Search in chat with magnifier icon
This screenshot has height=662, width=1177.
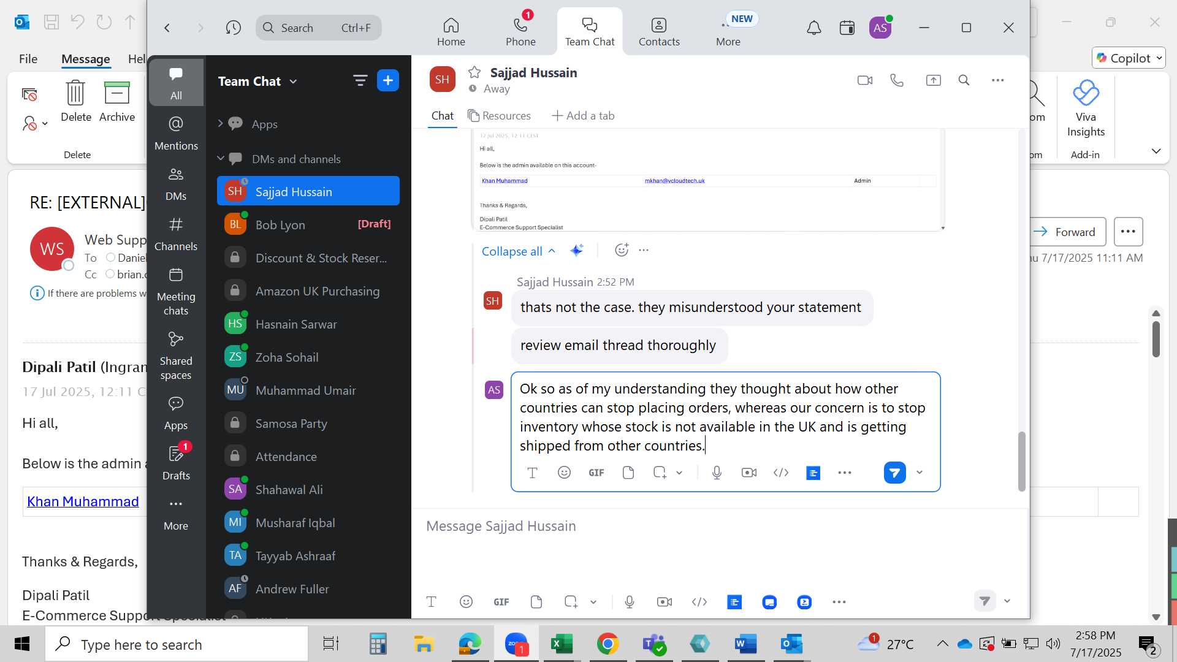[964, 80]
